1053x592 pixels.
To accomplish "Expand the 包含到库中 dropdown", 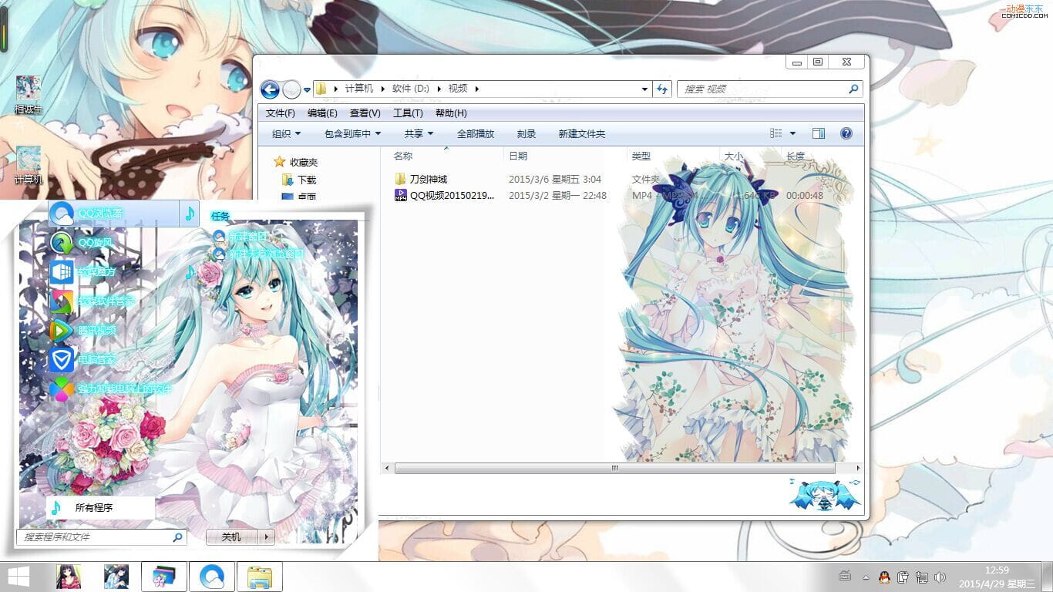I will click(353, 134).
